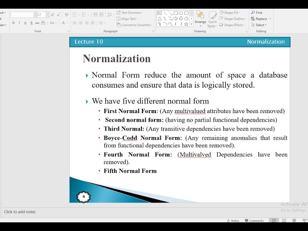
Task: Open the Shape Outline options
Action: [232, 19]
